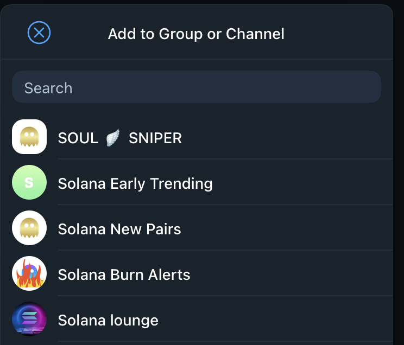Image resolution: width=404 pixels, height=345 pixels.
Task: Click the wing emoji in SOUL SNIPER
Action: tap(113, 138)
